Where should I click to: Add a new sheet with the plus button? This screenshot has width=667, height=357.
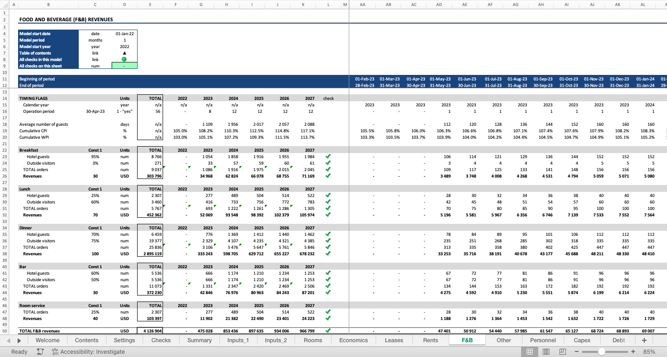click(644, 340)
